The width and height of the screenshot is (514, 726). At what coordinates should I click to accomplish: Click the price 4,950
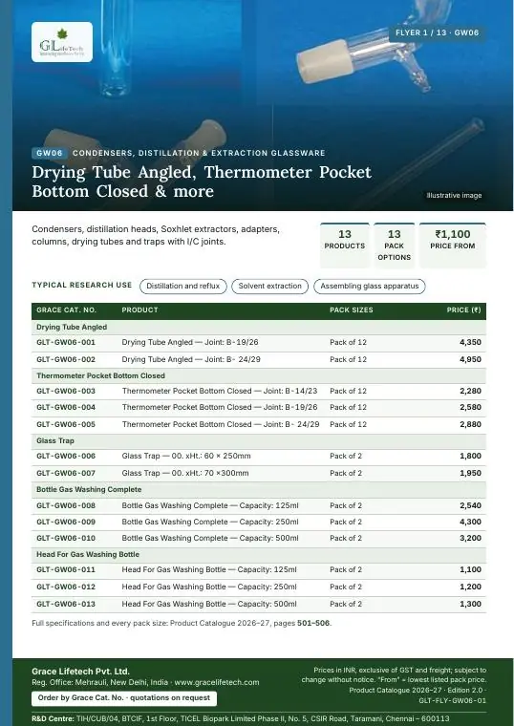click(470, 360)
